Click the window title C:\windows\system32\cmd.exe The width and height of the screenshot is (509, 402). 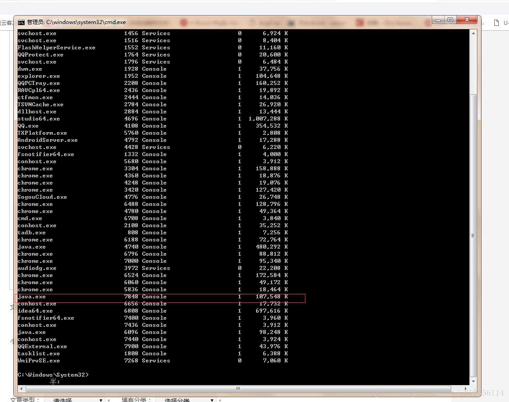(x=86, y=22)
